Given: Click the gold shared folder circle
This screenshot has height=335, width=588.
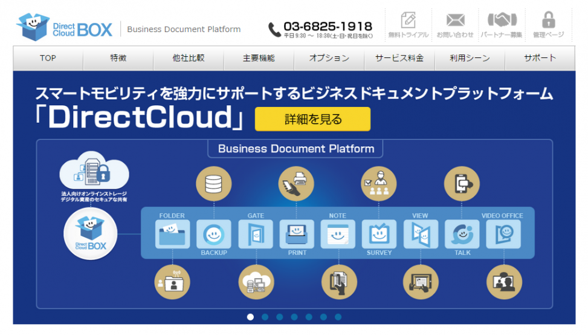Looking at the screenshot, I should tap(172, 282).
